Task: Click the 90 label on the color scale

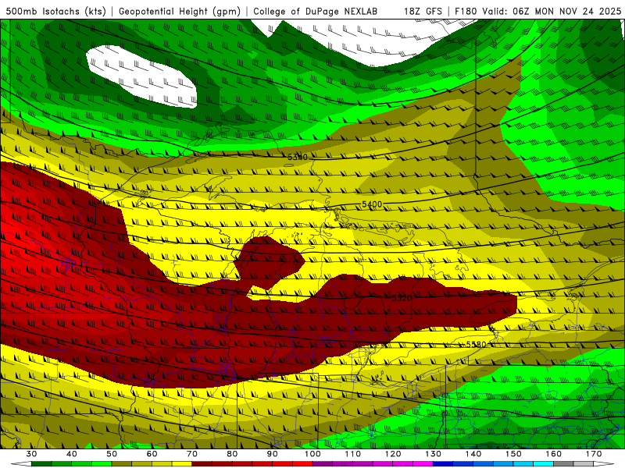Action: (272, 454)
